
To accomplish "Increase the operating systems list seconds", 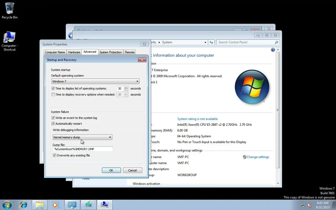I will coord(126,87).
